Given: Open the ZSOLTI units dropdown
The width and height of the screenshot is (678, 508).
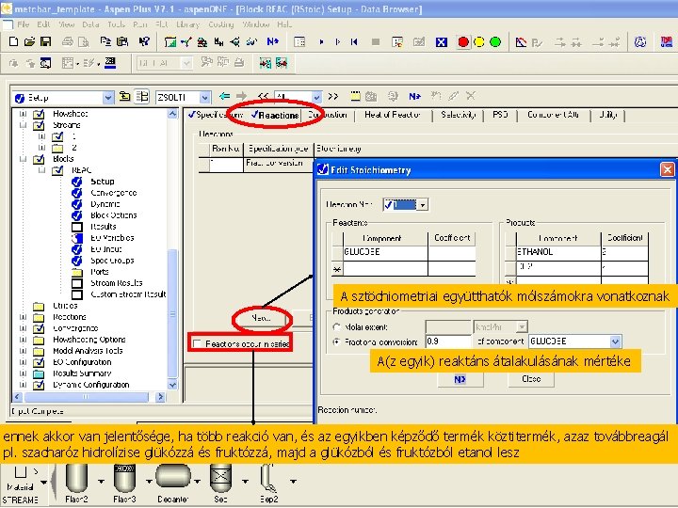Looking at the screenshot, I should point(205,98).
